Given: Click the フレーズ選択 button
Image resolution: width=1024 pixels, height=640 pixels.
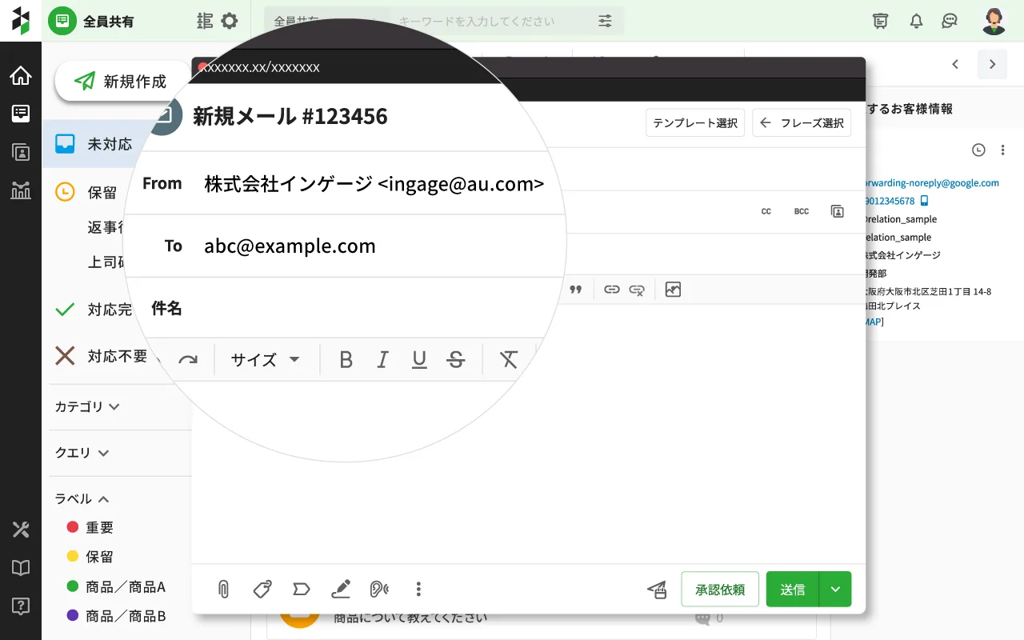Looking at the screenshot, I should (802, 123).
